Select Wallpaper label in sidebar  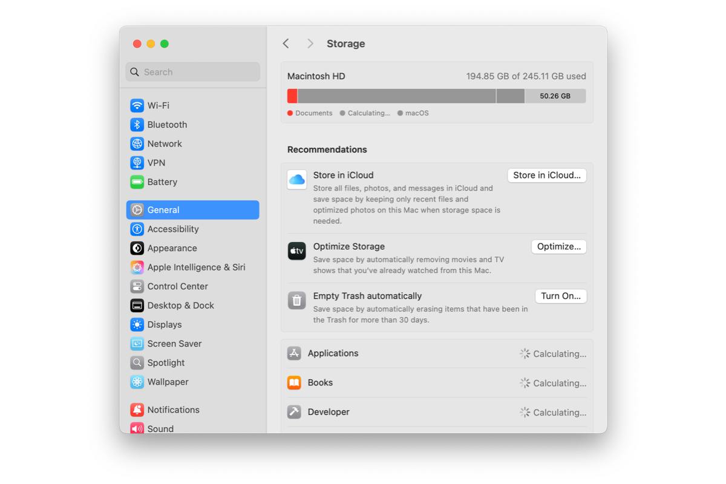168,382
